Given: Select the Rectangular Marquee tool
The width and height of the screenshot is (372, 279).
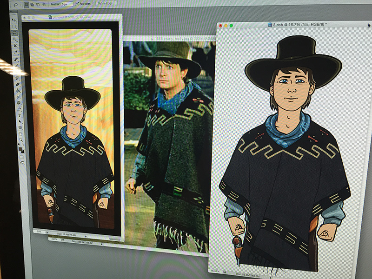Looking at the screenshot, I should [14, 27].
